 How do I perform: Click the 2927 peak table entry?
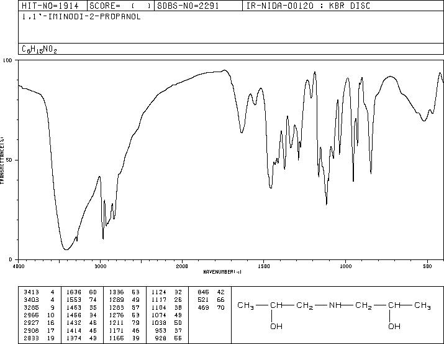click(x=39, y=323)
